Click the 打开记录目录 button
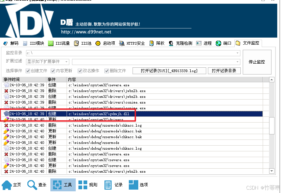Image resolution: width=284 pixels, height=193 pixels. pyautogui.click(x=224, y=71)
